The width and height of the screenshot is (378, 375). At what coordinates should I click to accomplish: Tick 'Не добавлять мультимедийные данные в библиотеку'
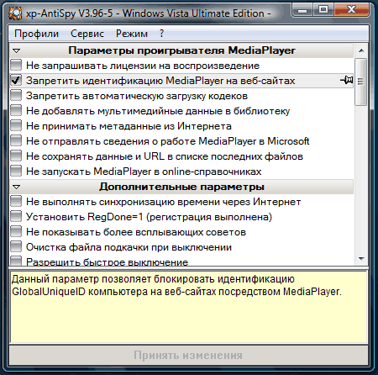click(16, 110)
